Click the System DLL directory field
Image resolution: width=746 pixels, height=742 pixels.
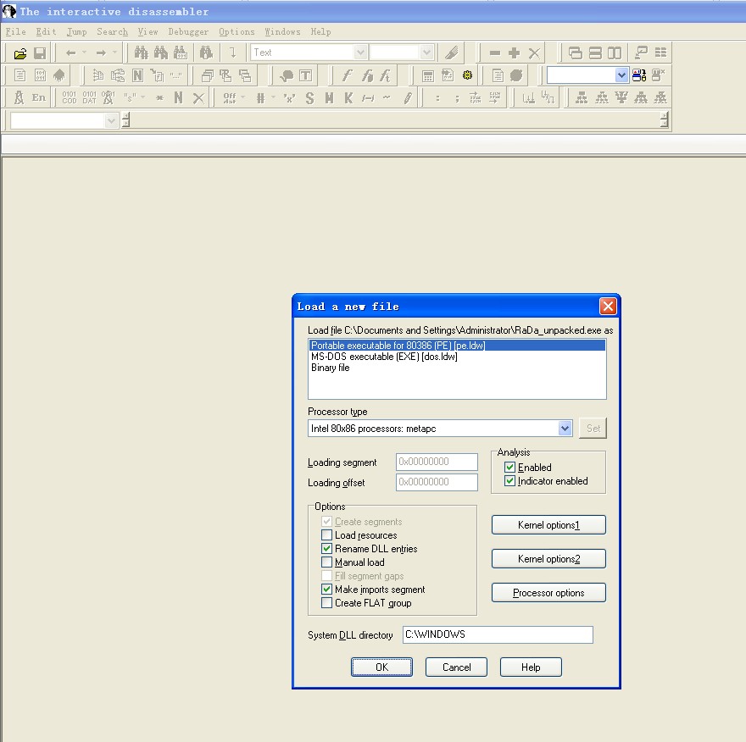498,634
